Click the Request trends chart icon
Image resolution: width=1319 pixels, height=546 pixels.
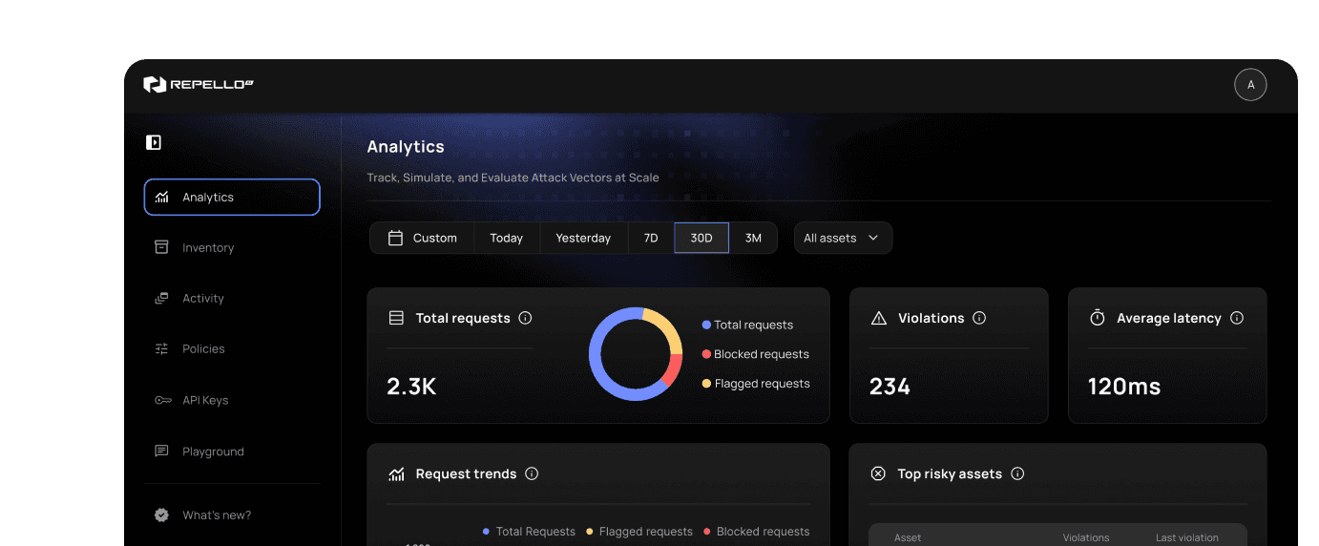click(396, 474)
